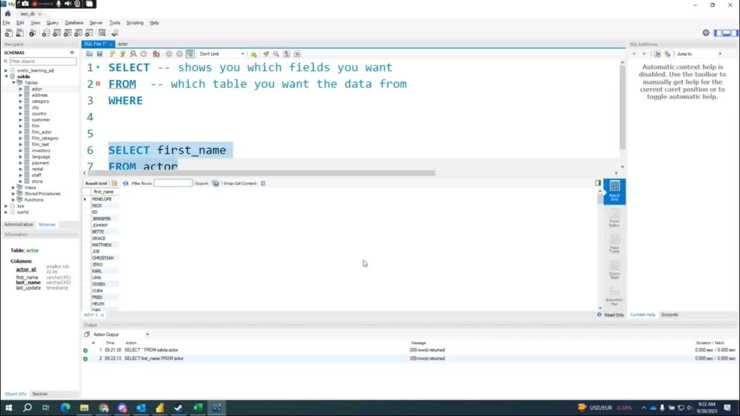Open the Action Output dropdown
Viewport: 740px width, 416px height.
[121, 335]
